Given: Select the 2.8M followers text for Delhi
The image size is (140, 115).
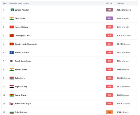Looking at the screenshot, I should point(123,18).
